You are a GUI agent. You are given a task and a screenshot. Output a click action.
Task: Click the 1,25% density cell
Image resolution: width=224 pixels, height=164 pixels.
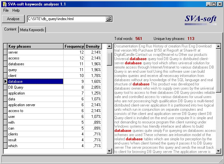93,93
